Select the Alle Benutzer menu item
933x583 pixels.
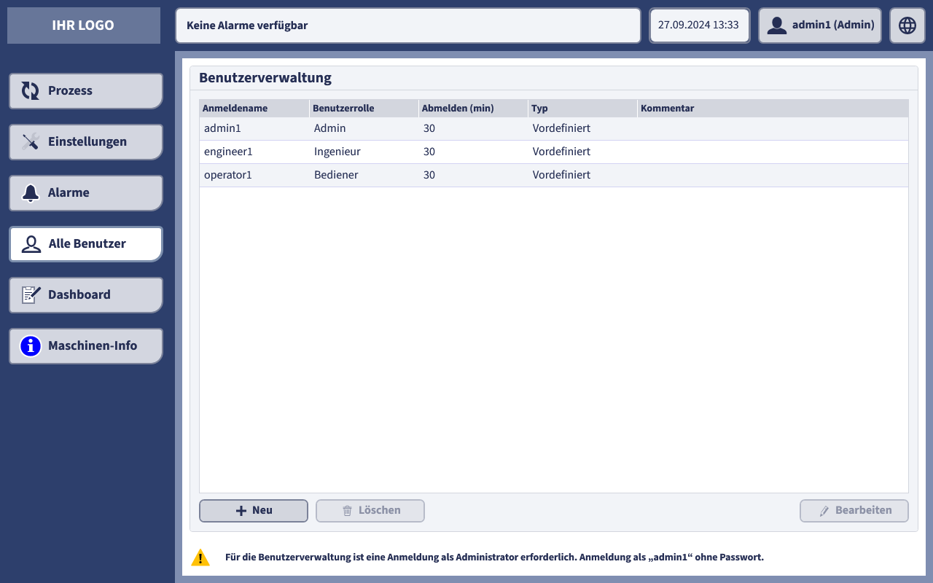86,244
